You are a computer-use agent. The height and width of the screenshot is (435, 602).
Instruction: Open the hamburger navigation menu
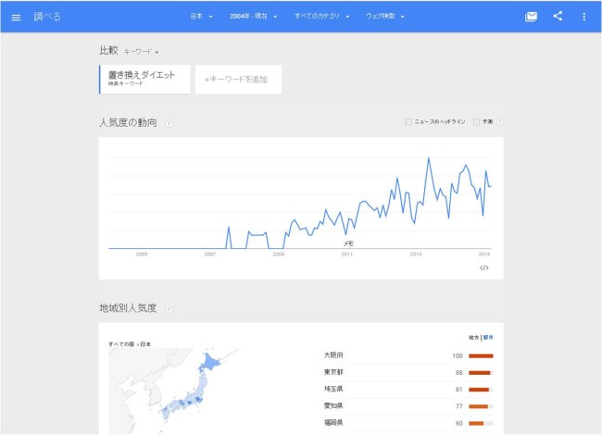tap(16, 17)
